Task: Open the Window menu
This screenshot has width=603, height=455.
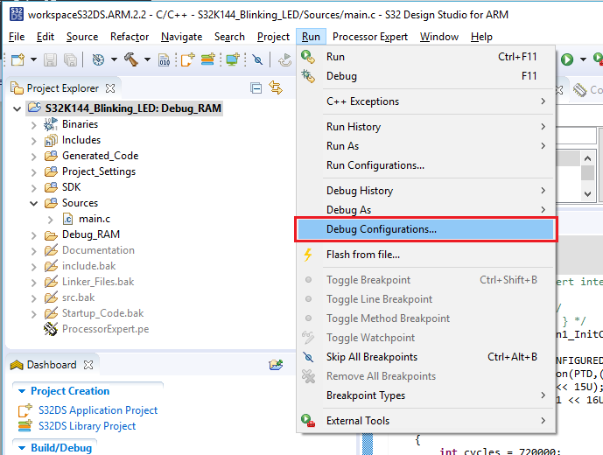Action: pos(439,37)
